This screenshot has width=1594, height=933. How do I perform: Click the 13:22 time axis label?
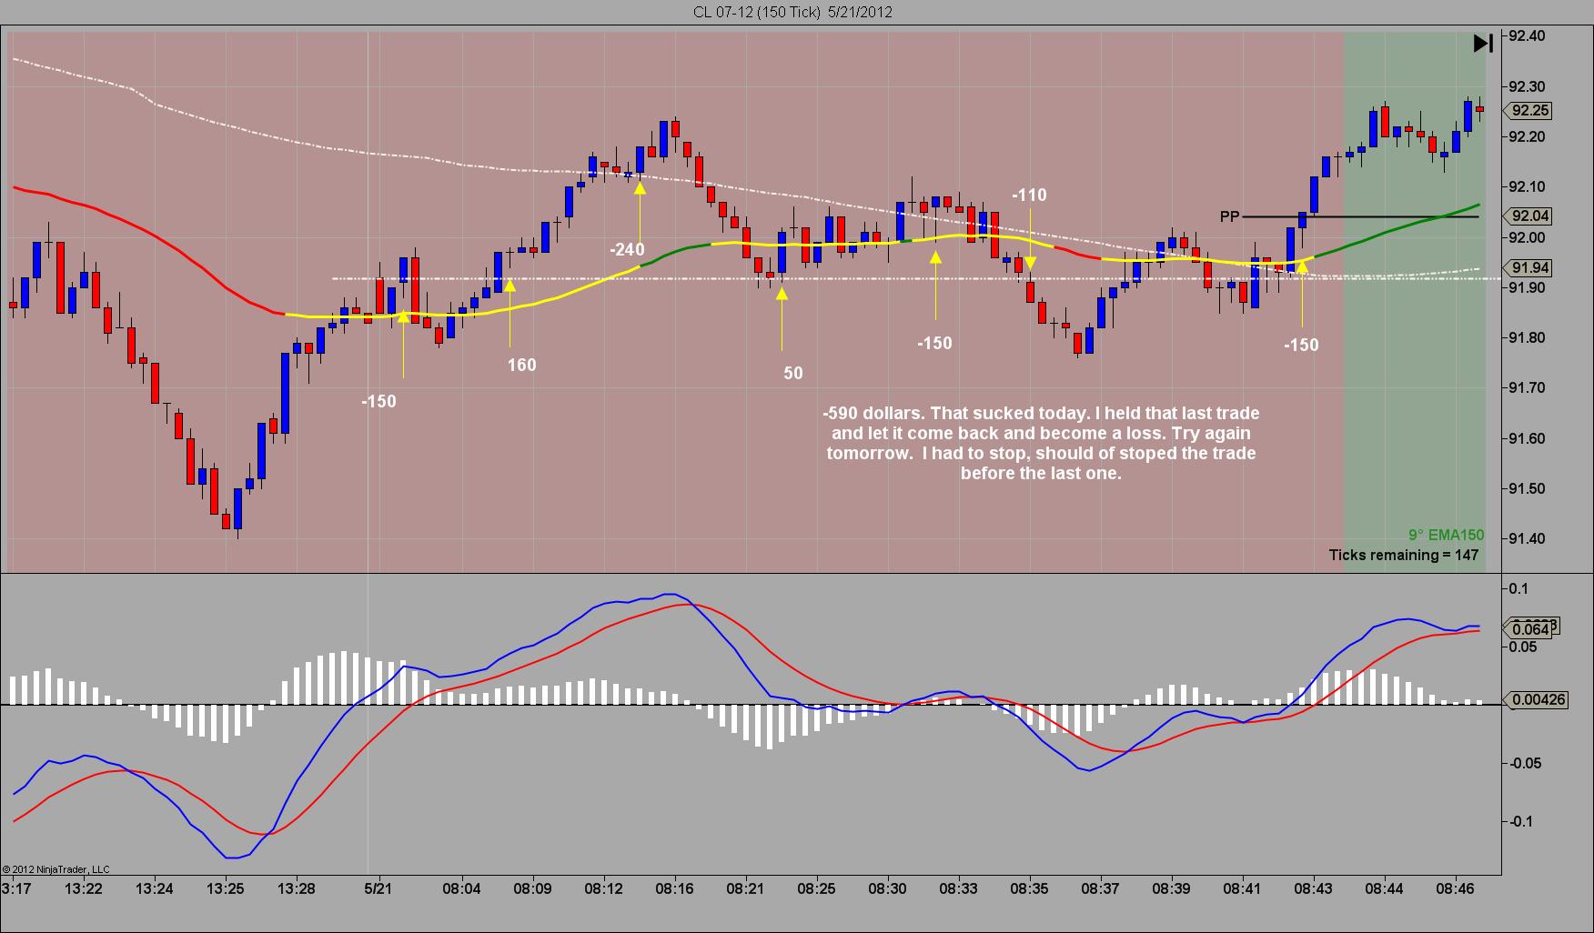84,888
